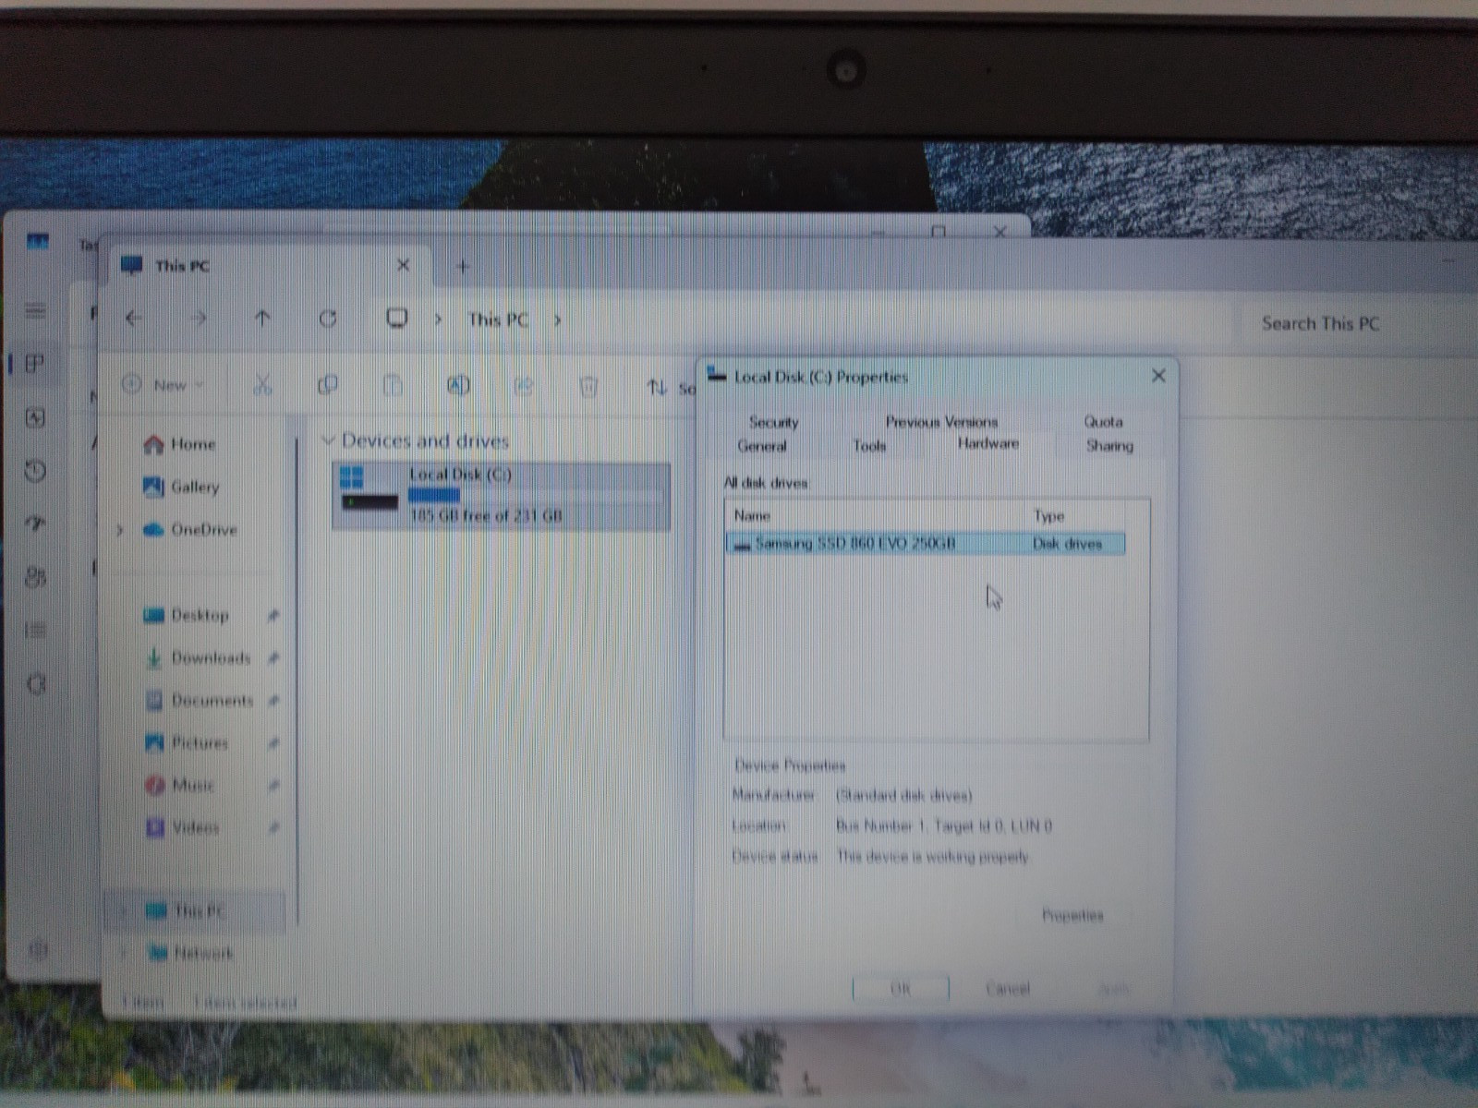Click the Cut scissors icon

(262, 385)
